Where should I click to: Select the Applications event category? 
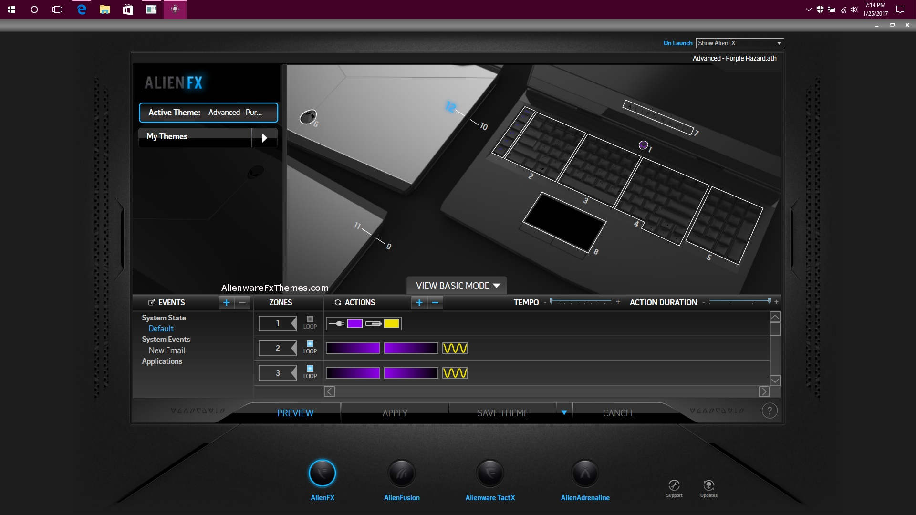162,361
